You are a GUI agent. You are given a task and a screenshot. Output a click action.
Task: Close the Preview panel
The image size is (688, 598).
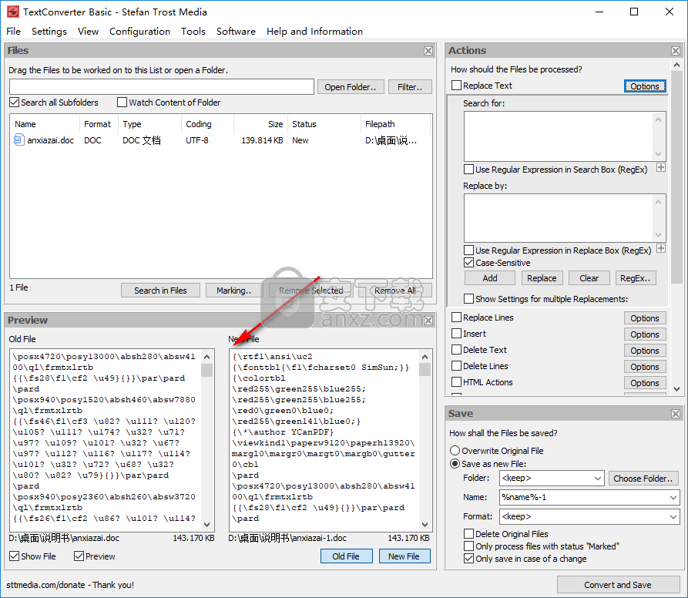(428, 321)
